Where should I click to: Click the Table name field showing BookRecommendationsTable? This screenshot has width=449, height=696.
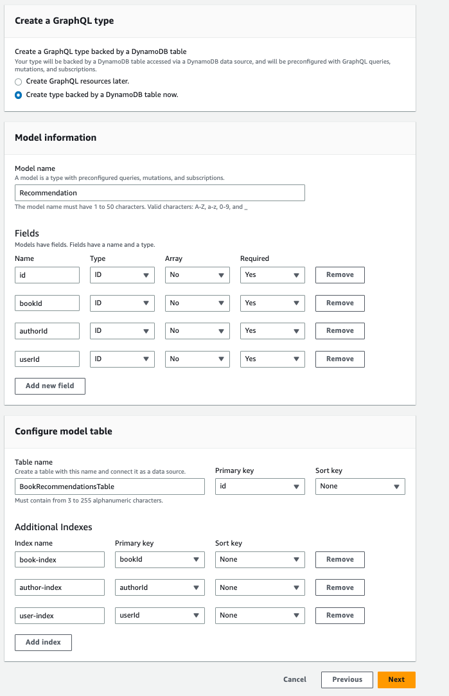click(109, 486)
